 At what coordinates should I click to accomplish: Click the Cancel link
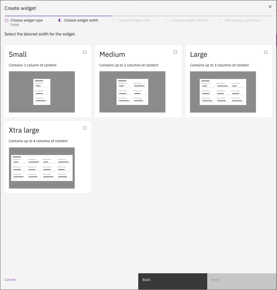click(10, 280)
